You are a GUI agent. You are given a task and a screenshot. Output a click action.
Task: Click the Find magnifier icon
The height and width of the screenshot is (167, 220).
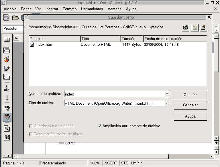(7, 128)
